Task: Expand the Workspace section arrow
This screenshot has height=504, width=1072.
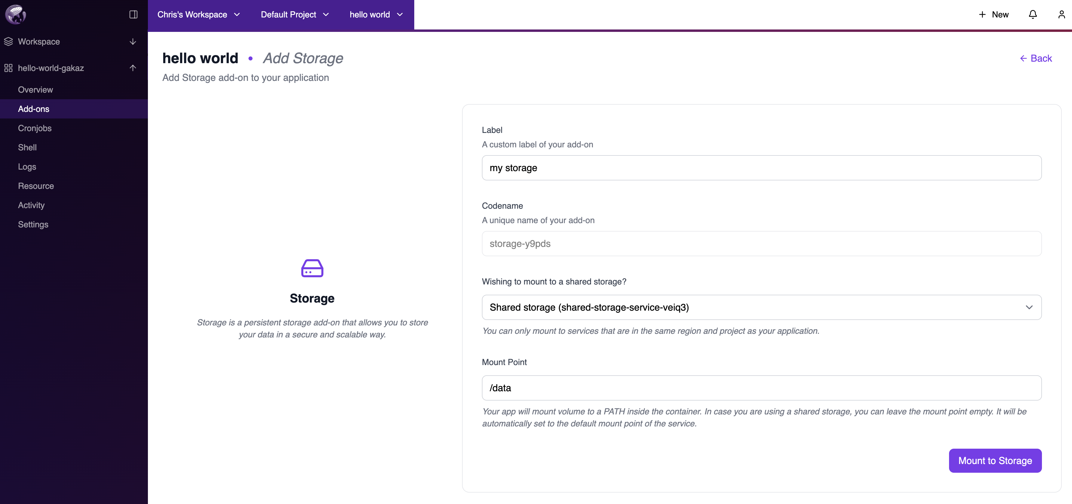Action: click(133, 41)
